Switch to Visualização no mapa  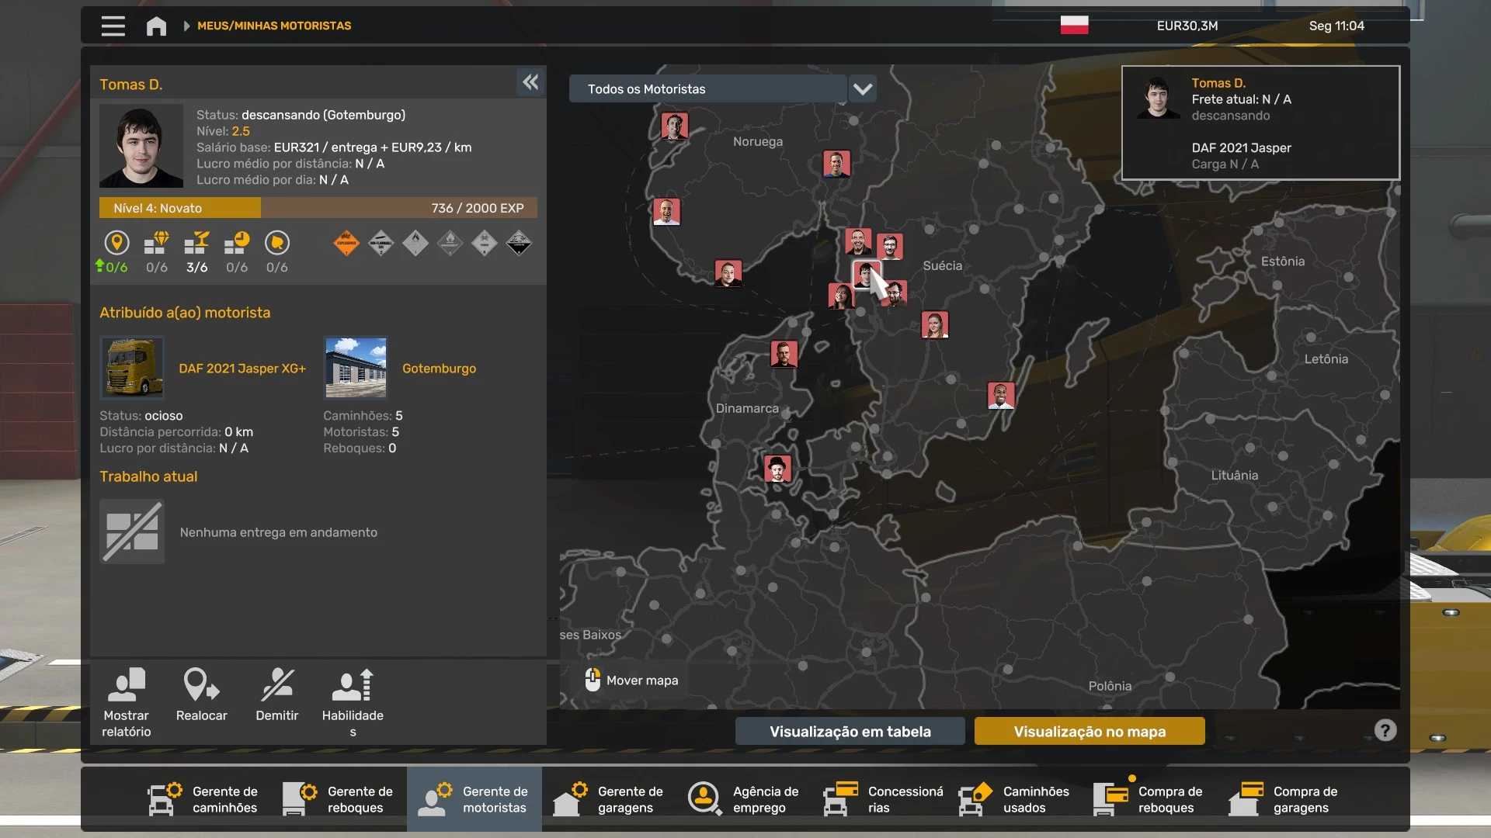pyautogui.click(x=1090, y=731)
